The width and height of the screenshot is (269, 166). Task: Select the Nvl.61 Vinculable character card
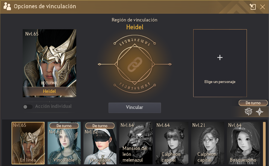coord(64,143)
